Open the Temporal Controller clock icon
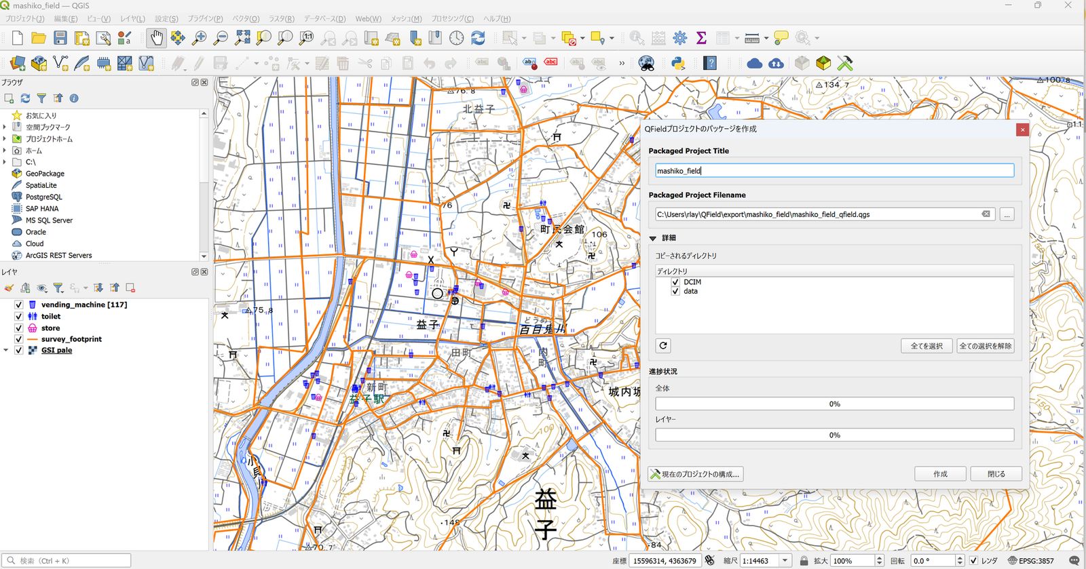Screen dimensions: 1086x569 point(457,38)
